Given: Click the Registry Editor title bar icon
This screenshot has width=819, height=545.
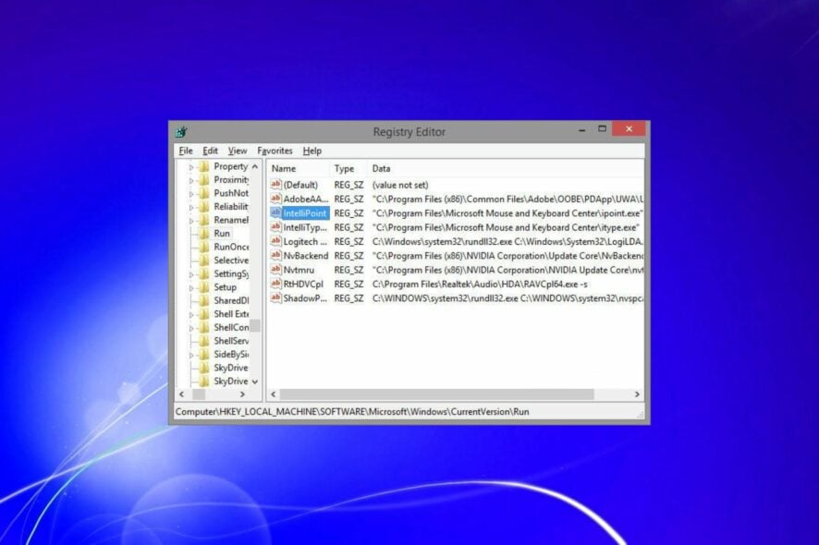Looking at the screenshot, I should (x=182, y=130).
